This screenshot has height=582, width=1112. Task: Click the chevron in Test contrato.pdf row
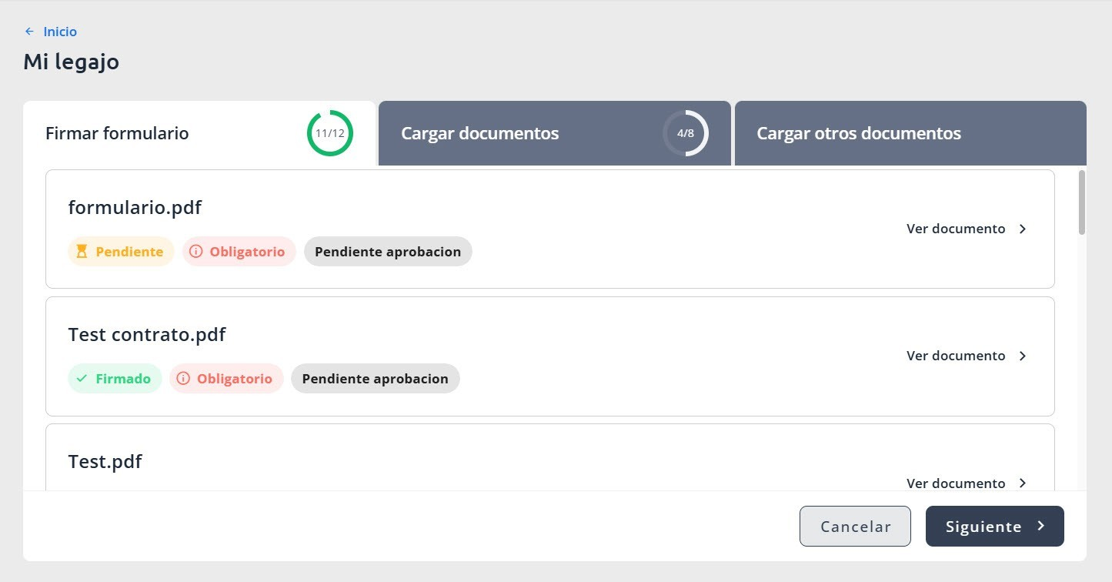point(1023,356)
